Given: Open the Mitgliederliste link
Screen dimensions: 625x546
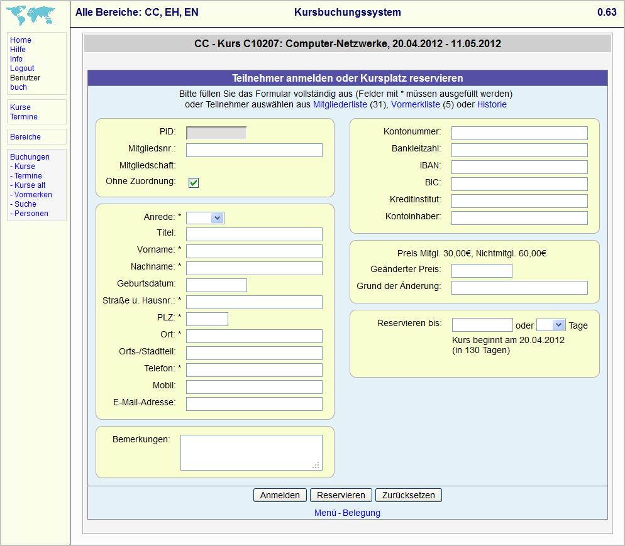Looking at the screenshot, I should click(x=340, y=104).
